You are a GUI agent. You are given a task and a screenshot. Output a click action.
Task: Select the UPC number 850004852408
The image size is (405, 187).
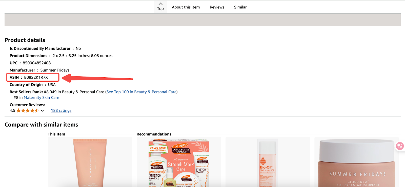tap(37, 63)
